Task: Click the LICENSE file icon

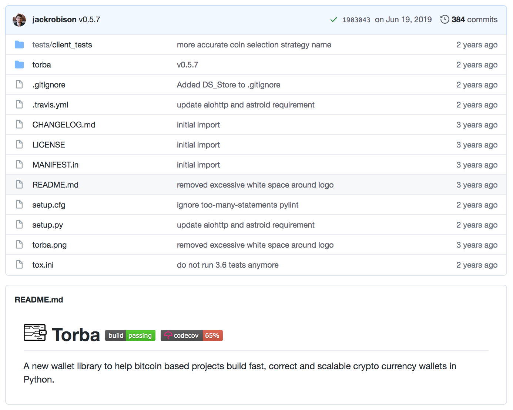Action: [x=19, y=145]
